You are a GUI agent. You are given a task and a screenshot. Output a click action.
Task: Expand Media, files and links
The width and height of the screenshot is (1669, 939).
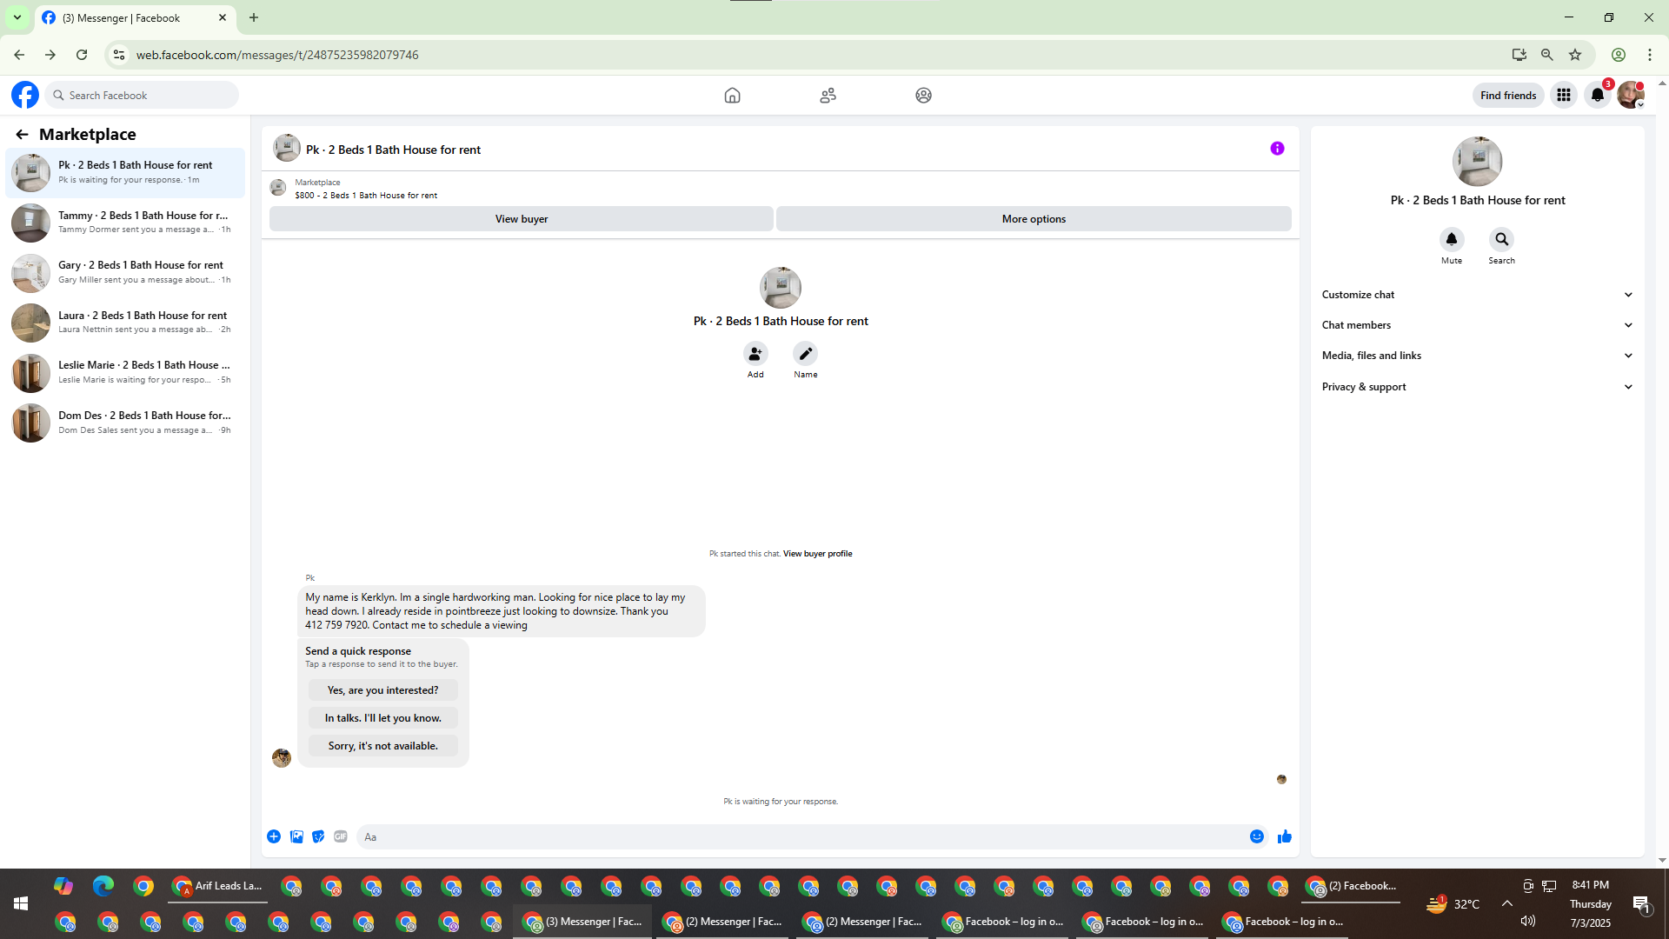pyautogui.click(x=1477, y=356)
